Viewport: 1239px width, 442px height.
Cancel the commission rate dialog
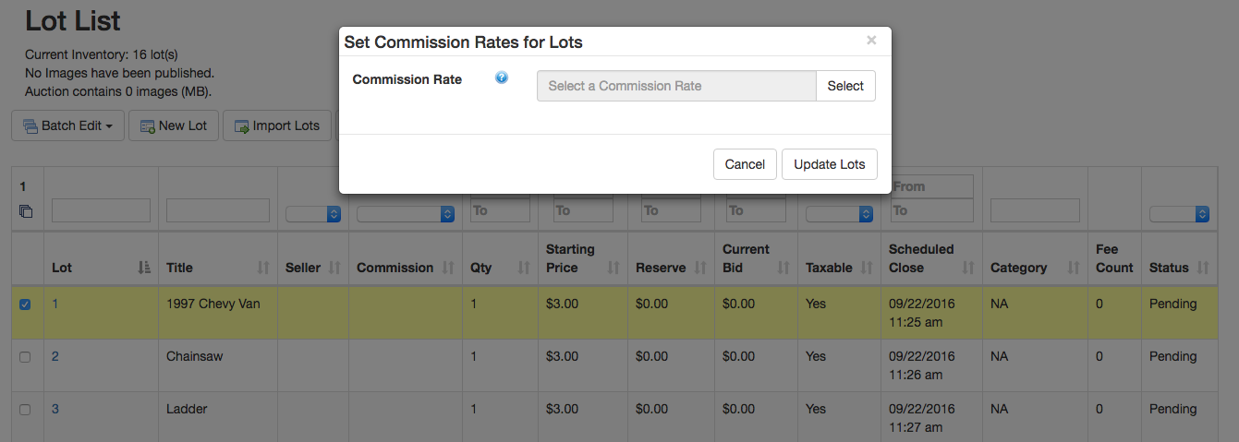744,164
